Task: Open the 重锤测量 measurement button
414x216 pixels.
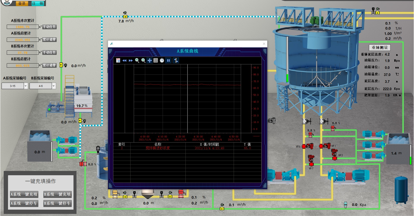Action: click(x=380, y=48)
